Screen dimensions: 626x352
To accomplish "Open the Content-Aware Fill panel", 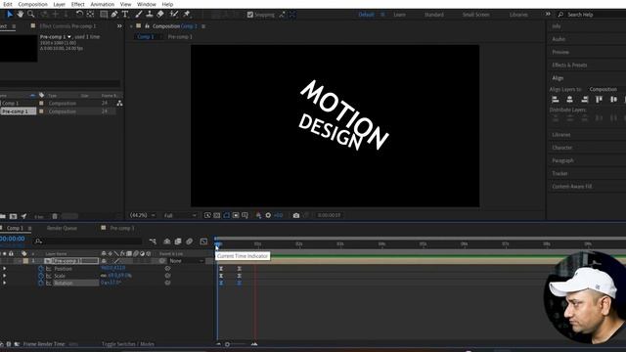I will click(572, 187).
